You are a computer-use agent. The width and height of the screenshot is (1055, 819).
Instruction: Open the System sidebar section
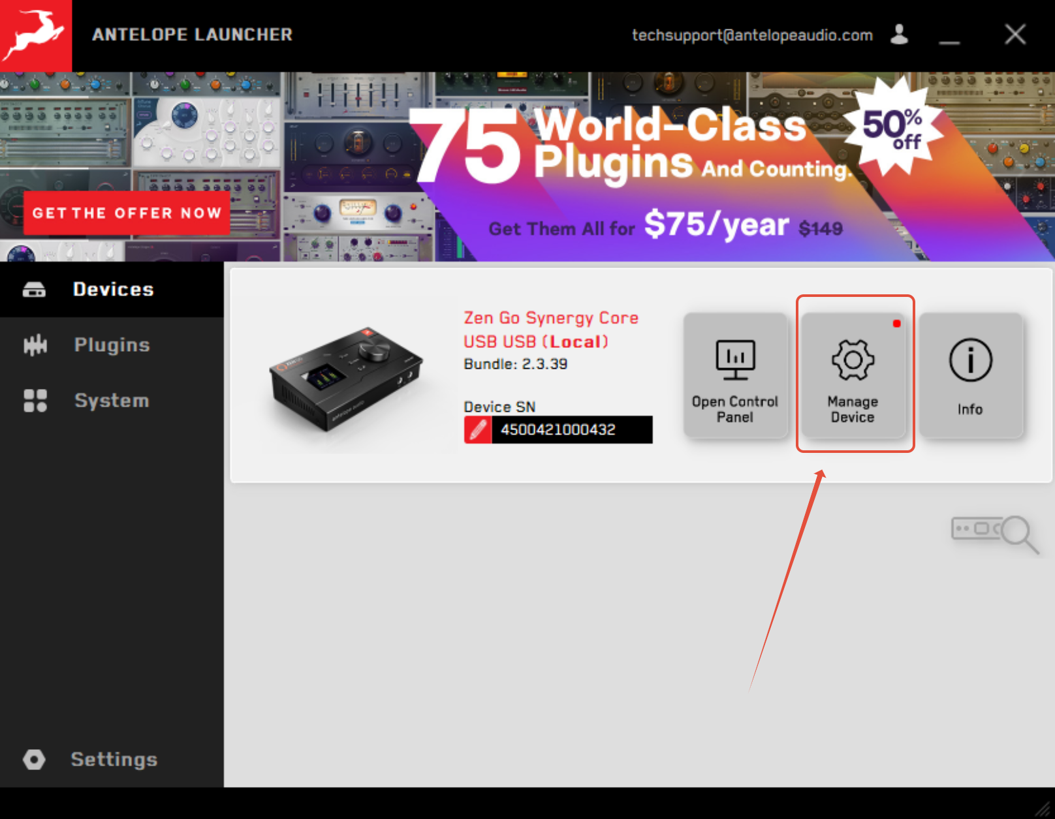pyautogui.click(x=112, y=400)
